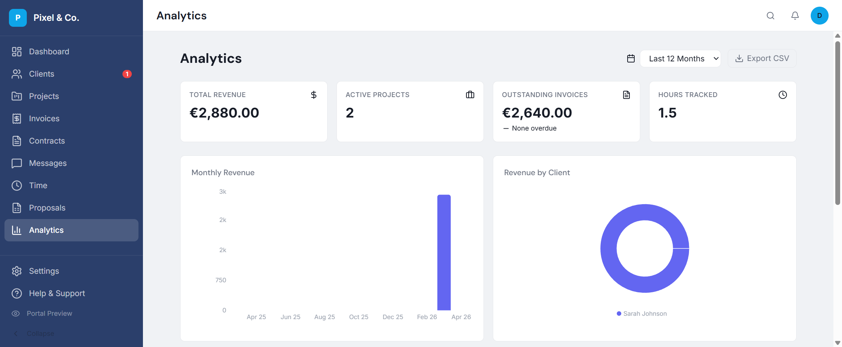Click Export CSV button
Viewport: 842px width, 347px height.
[762, 58]
